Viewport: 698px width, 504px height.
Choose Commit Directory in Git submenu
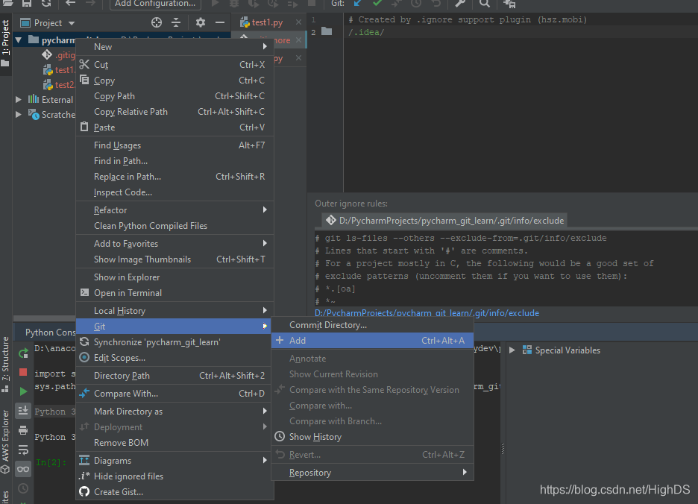(x=372, y=325)
